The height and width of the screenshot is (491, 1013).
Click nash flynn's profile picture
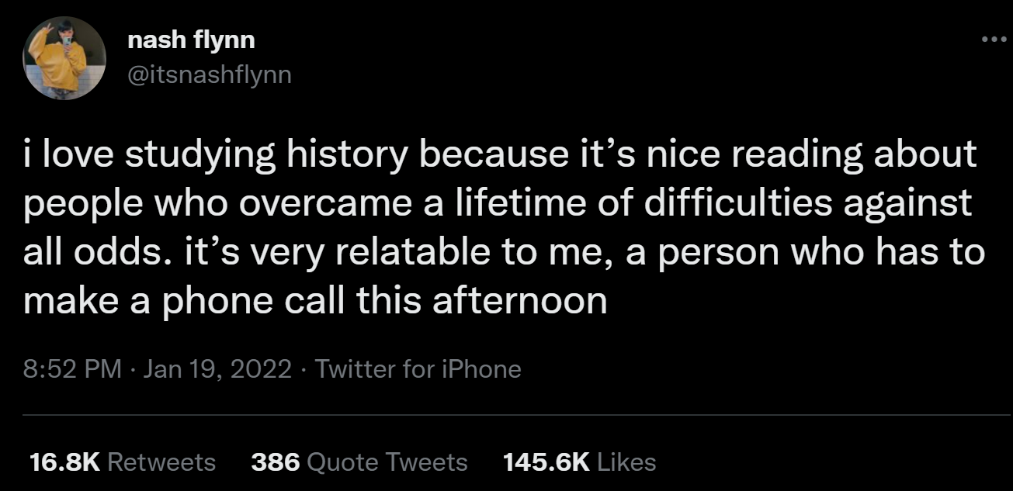tap(65, 58)
